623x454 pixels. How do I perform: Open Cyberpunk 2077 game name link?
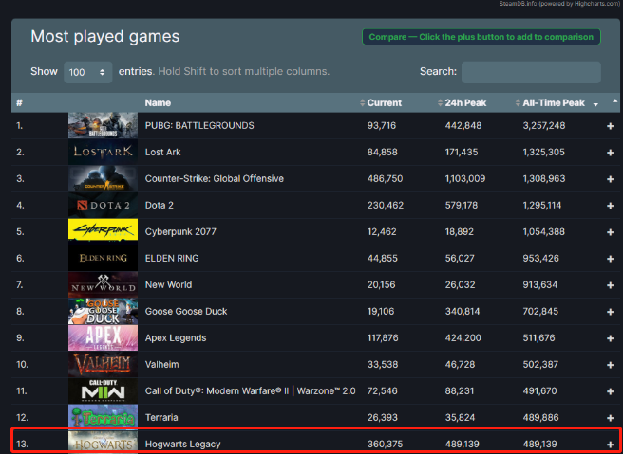180,231
